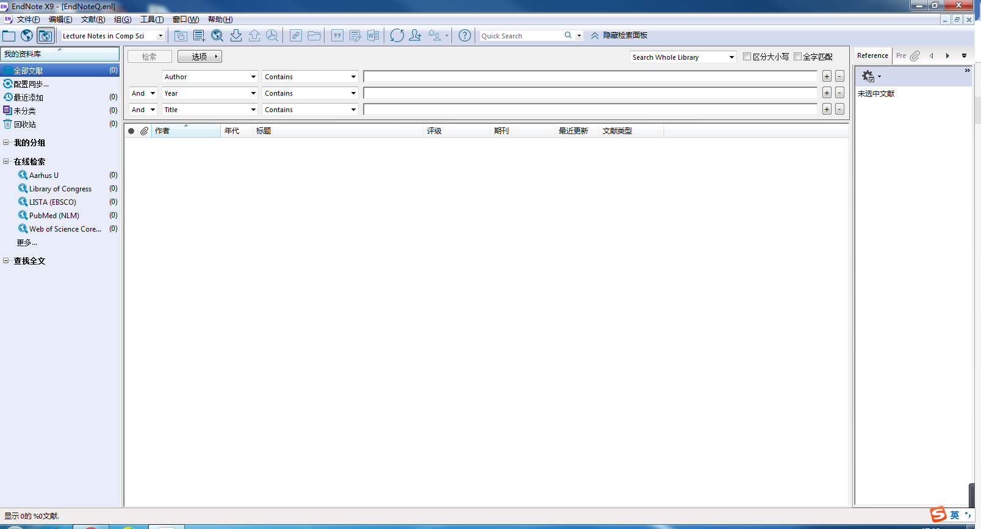Viewport: 981px width, 529px height.
Task: Enable 区分大小写 match case checkbox
Action: click(747, 57)
